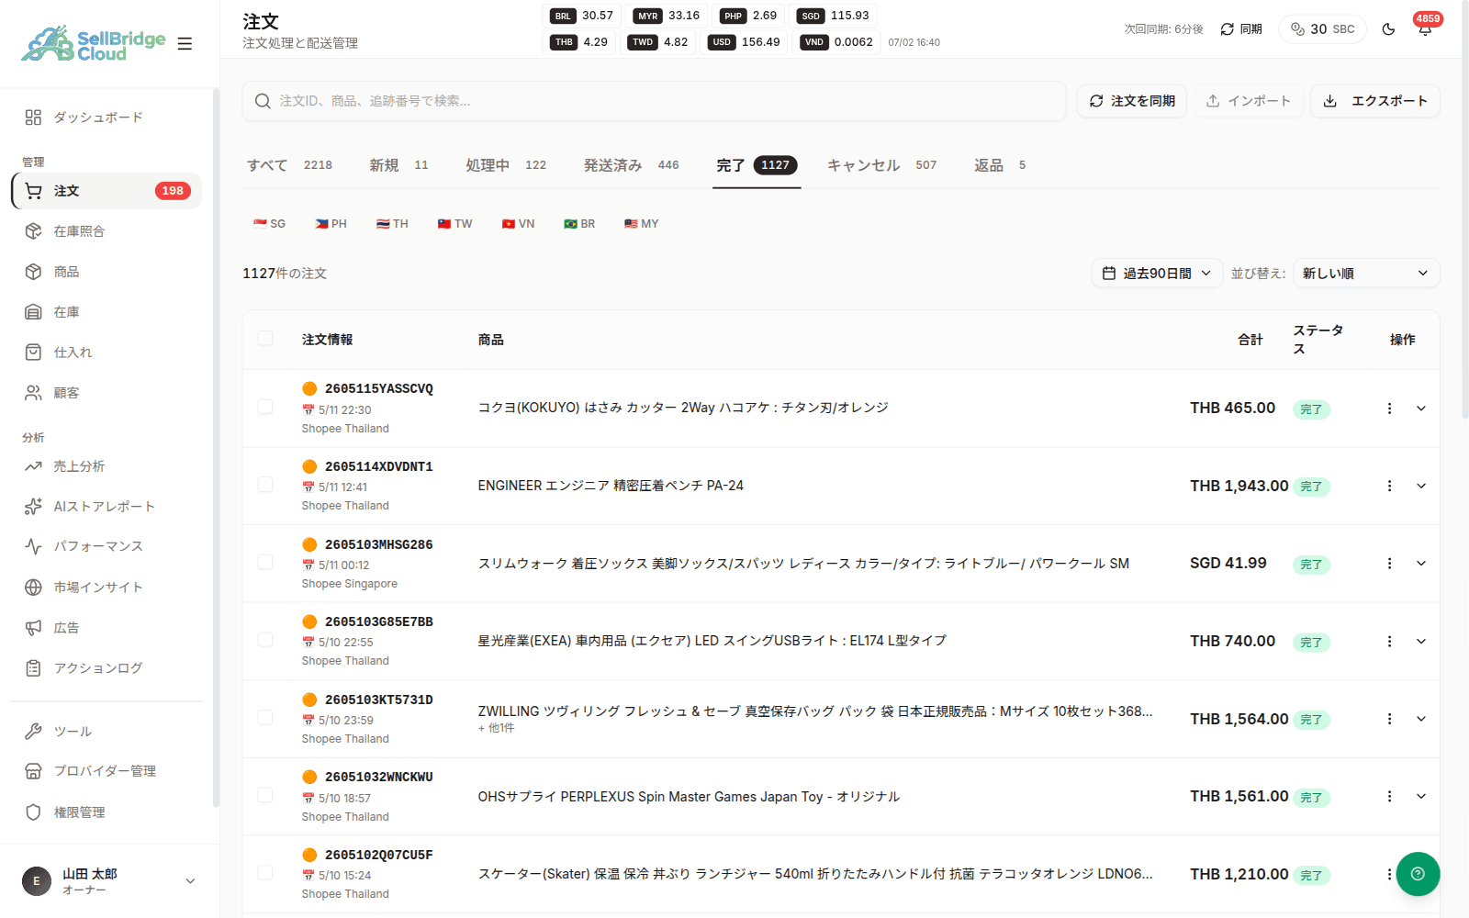Viewport: 1469px width, 918px height.
Task: Click the 売上分析 trend icon
Action: point(33,466)
